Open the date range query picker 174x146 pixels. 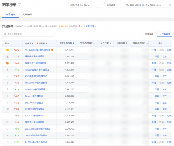point(148,5)
